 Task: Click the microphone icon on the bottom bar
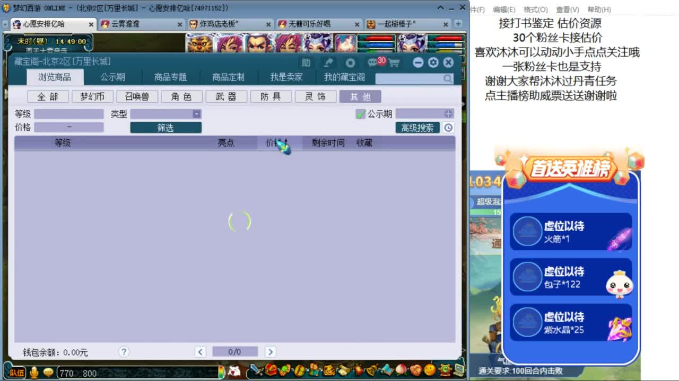click(x=34, y=372)
